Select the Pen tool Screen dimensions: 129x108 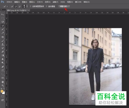[x=3, y=67]
